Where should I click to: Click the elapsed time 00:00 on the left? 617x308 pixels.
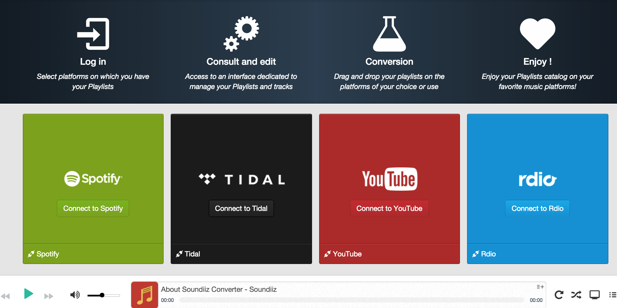pos(167,300)
